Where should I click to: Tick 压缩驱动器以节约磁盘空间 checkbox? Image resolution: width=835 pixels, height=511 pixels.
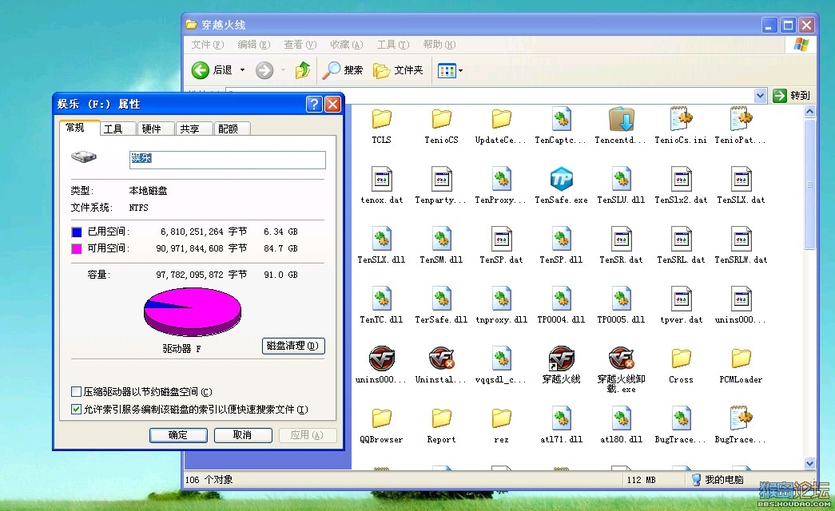tap(76, 392)
